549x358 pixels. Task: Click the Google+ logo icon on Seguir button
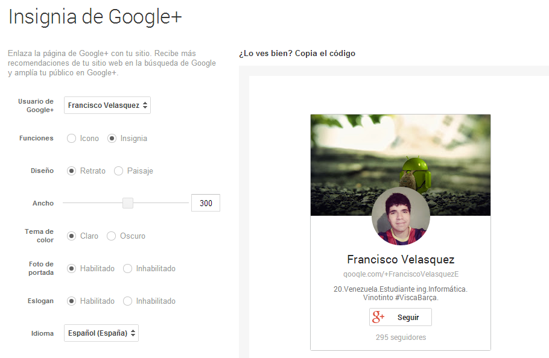pos(379,317)
